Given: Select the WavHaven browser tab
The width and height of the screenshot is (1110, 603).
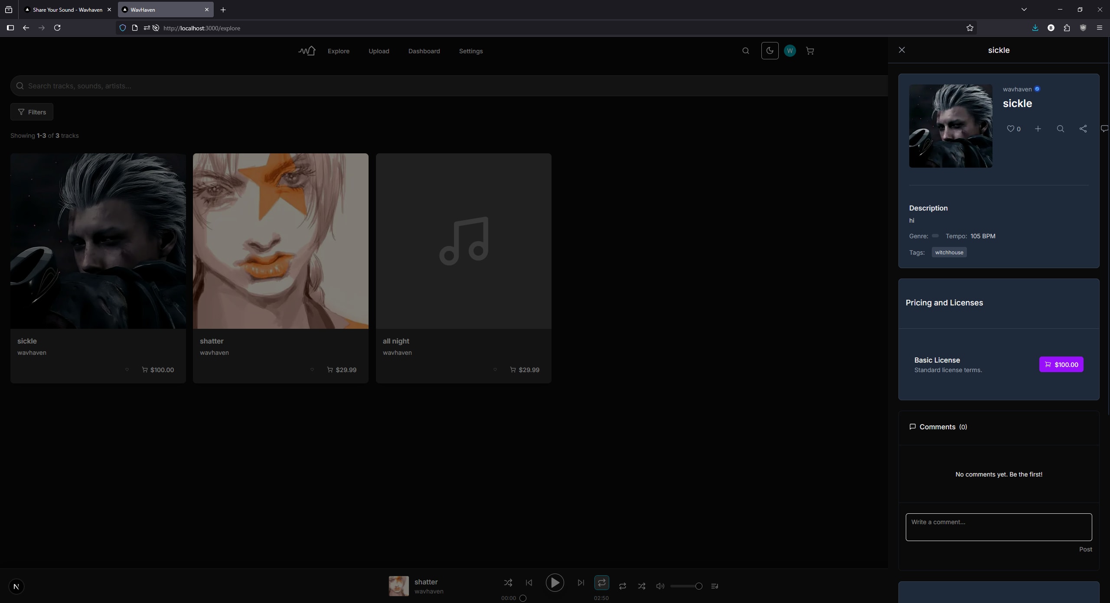Looking at the screenshot, I should (166, 10).
